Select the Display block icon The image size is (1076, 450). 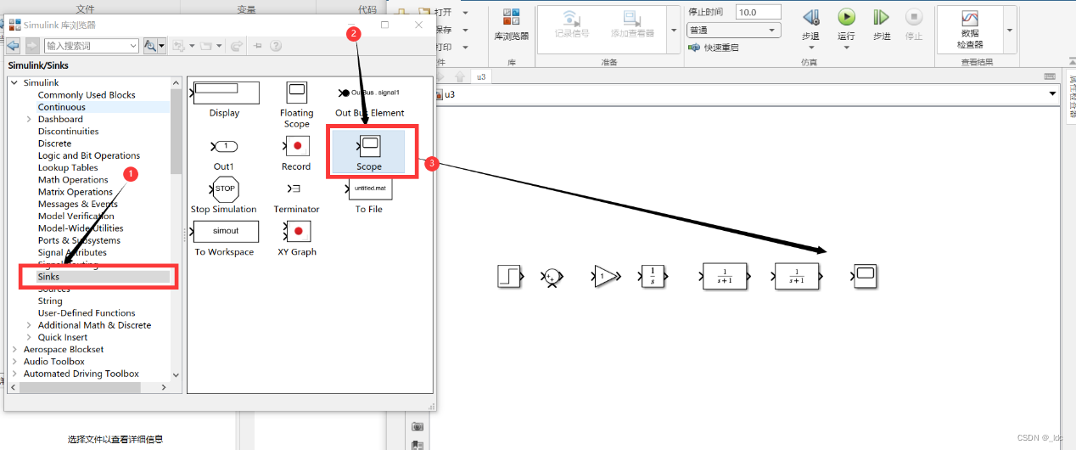click(x=225, y=93)
